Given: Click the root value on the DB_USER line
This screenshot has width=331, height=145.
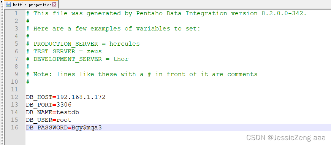Looking at the screenshot, I should [64, 120].
